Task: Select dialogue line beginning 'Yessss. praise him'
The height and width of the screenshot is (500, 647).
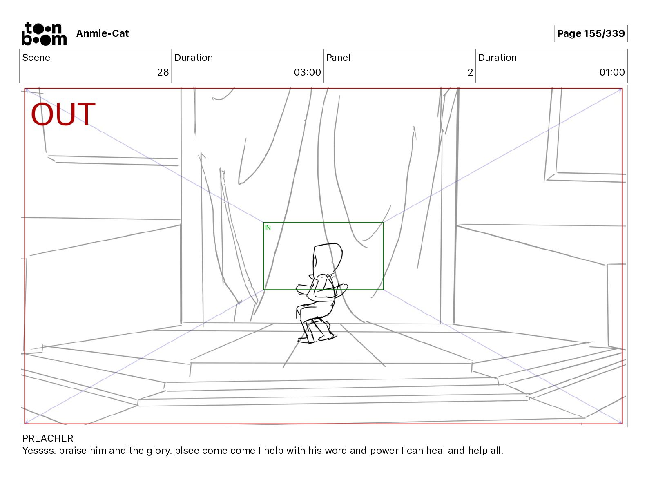Action: pos(263,451)
